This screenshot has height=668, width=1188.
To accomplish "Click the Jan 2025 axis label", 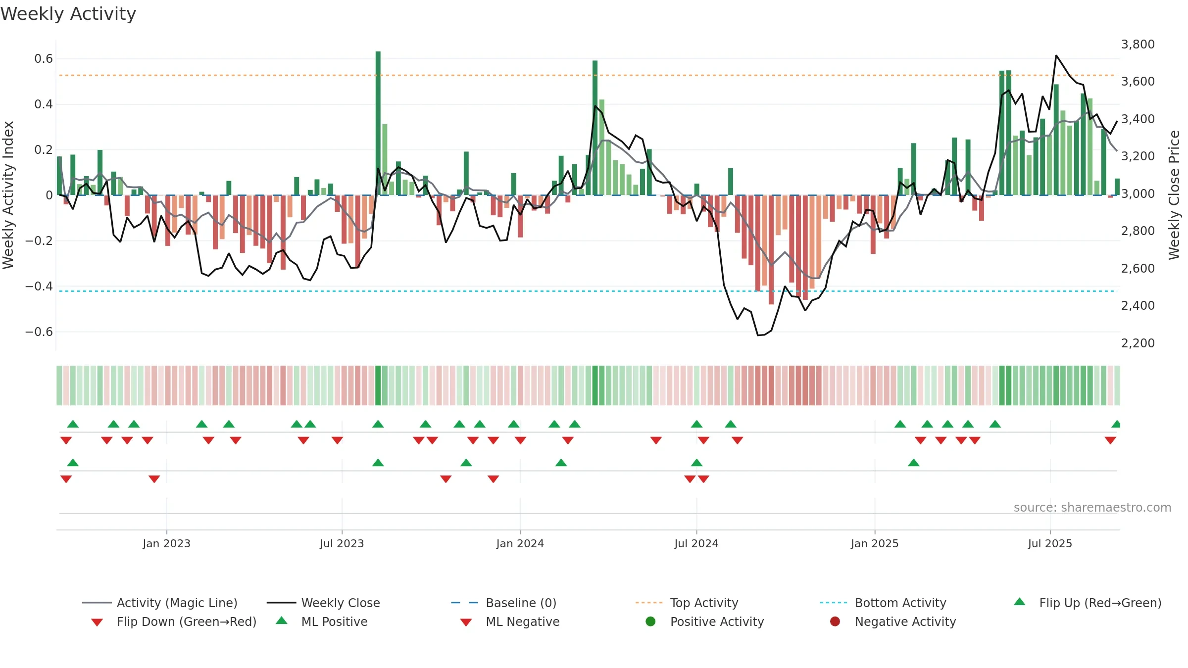I will 875,543.
